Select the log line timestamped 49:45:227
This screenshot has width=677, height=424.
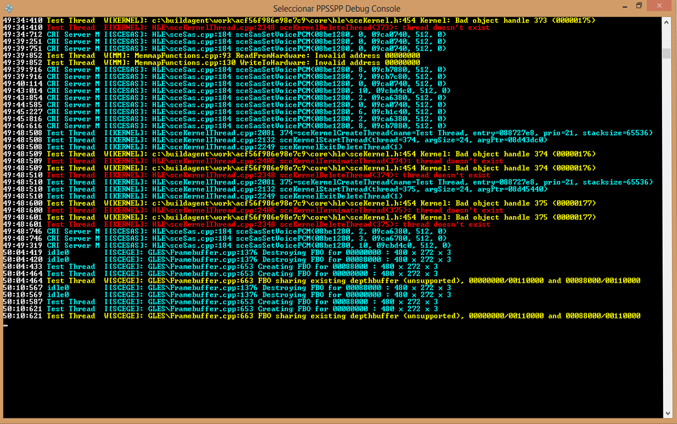[x=224, y=112]
